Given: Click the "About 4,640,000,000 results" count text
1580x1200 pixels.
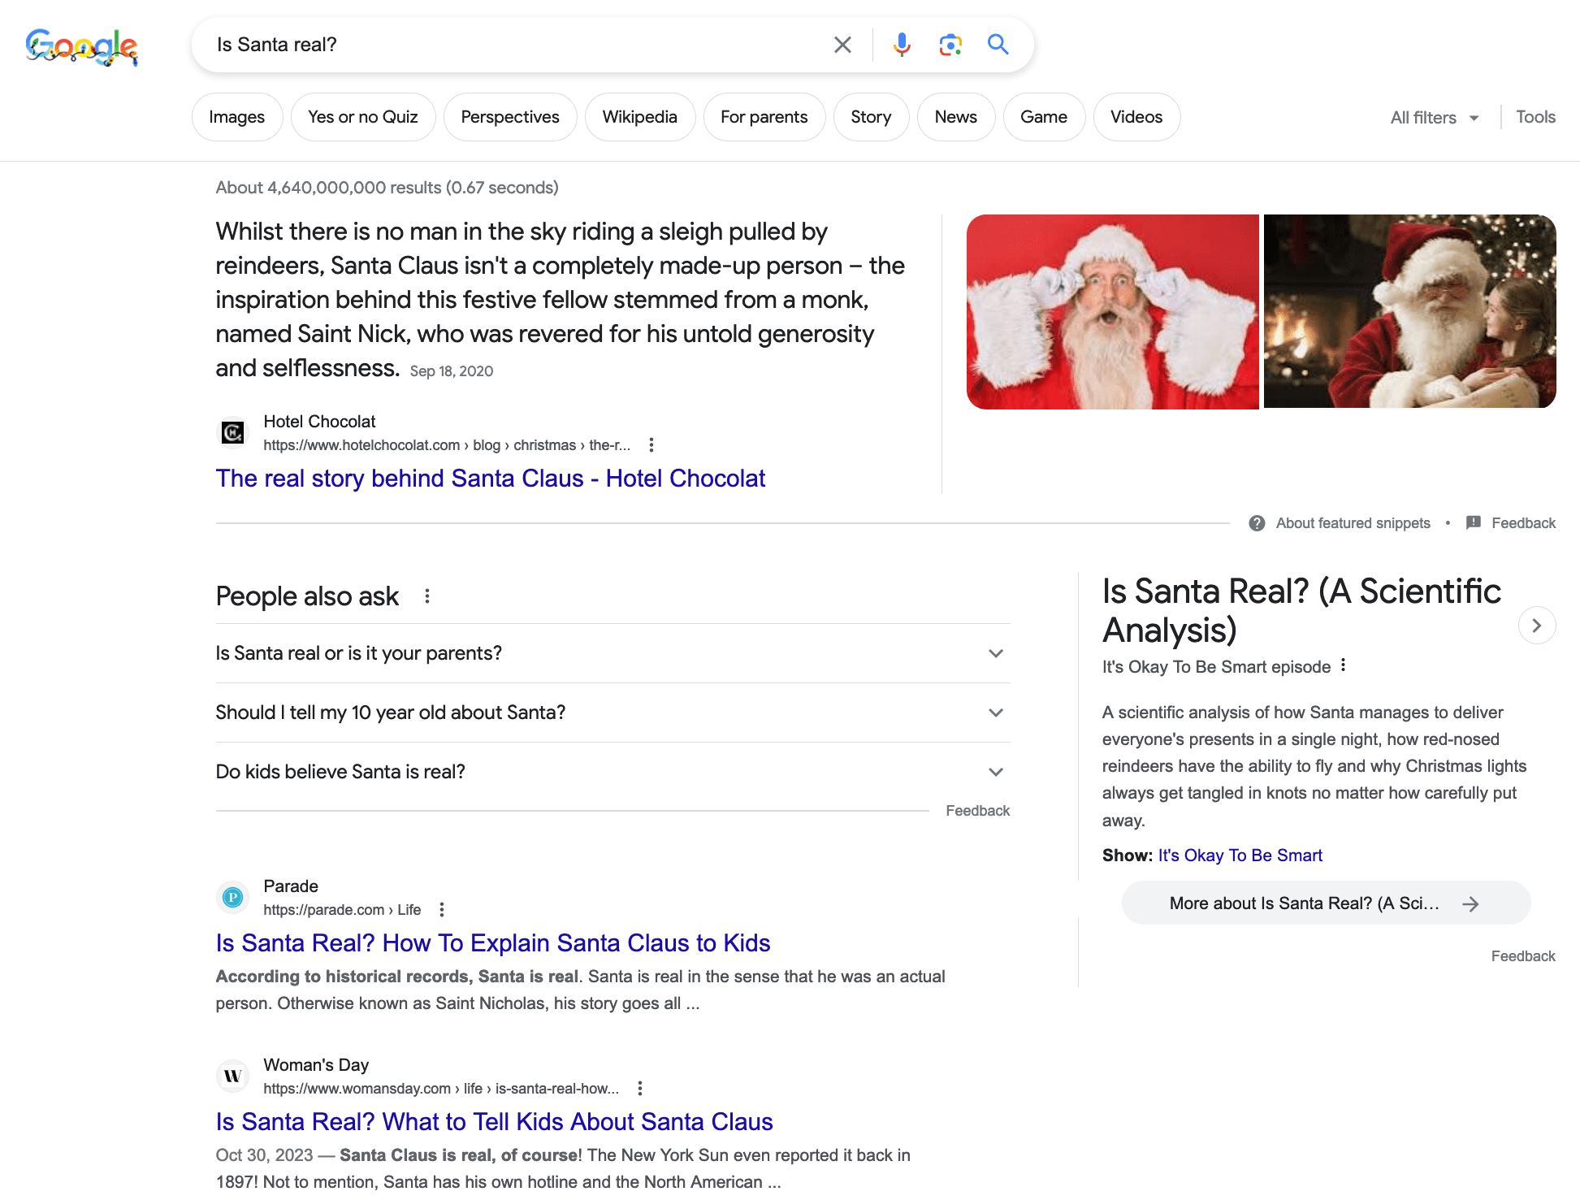Looking at the screenshot, I should (x=387, y=188).
